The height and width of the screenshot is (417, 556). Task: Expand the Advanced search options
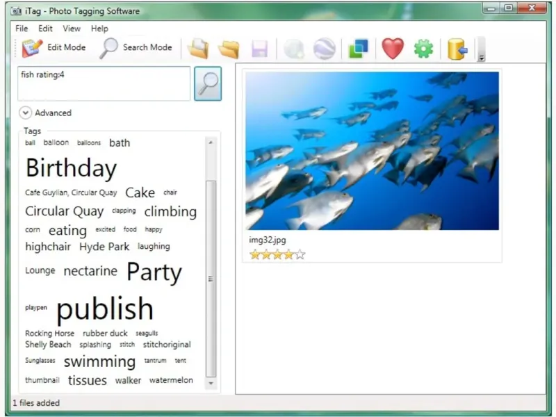pos(45,113)
